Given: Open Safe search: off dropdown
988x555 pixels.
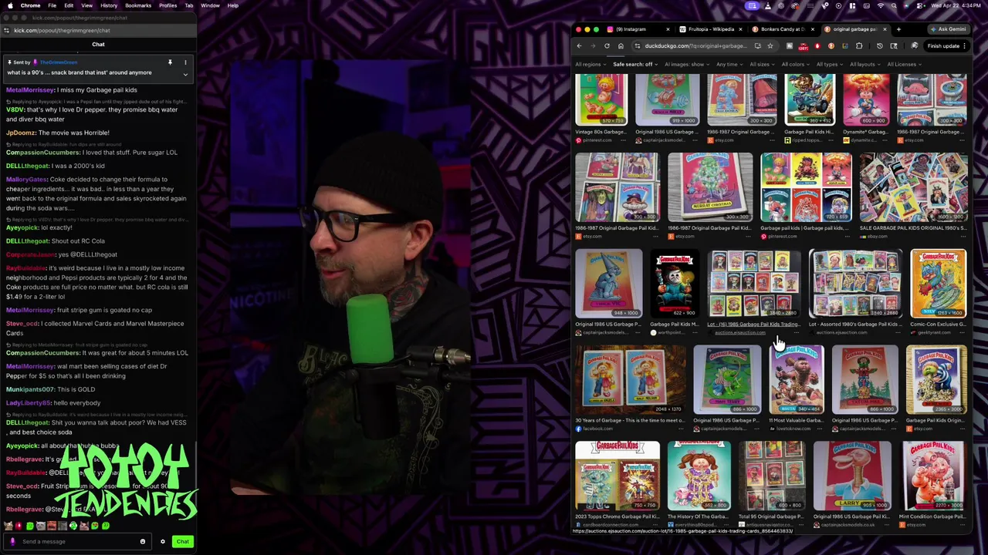Looking at the screenshot, I should (634, 65).
